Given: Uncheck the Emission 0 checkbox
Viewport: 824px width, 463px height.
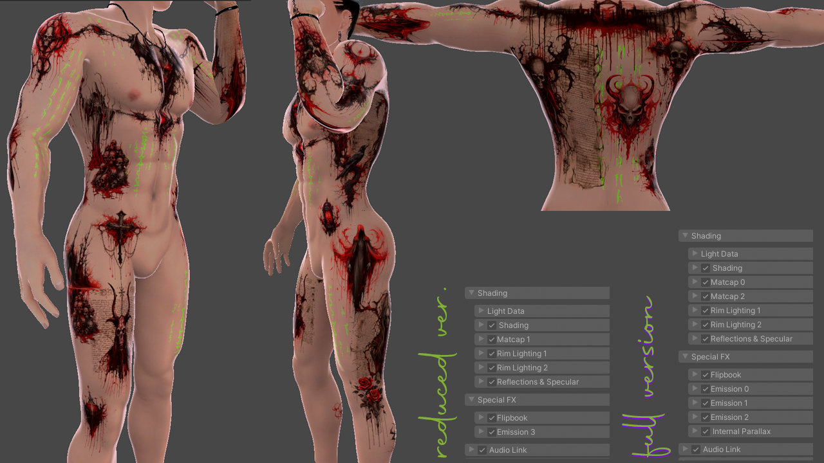Looking at the screenshot, I should (706, 389).
